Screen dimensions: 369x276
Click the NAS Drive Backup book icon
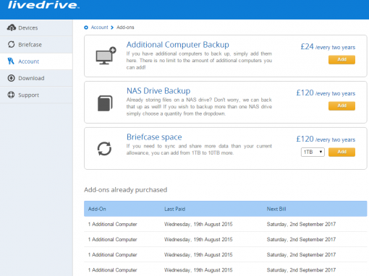(105, 103)
